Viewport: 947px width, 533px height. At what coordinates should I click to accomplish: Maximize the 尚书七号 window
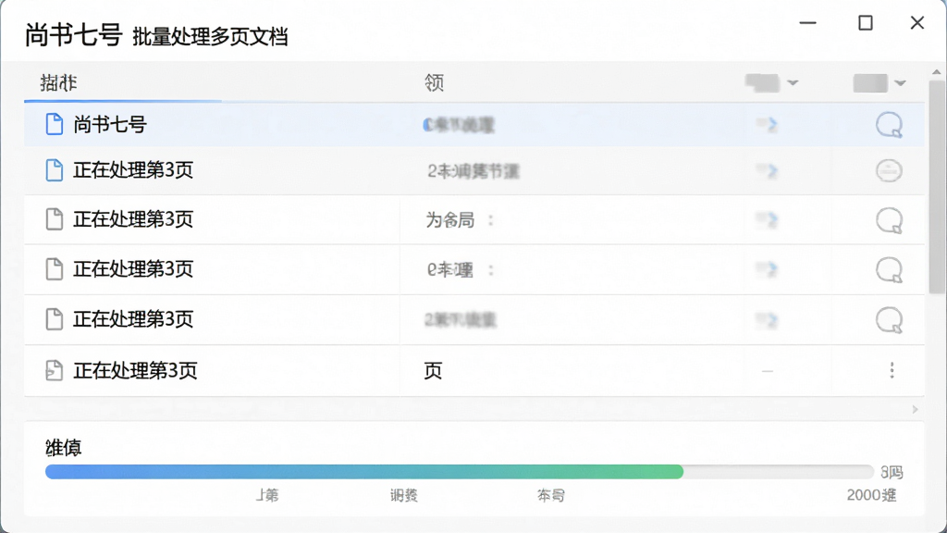click(866, 23)
